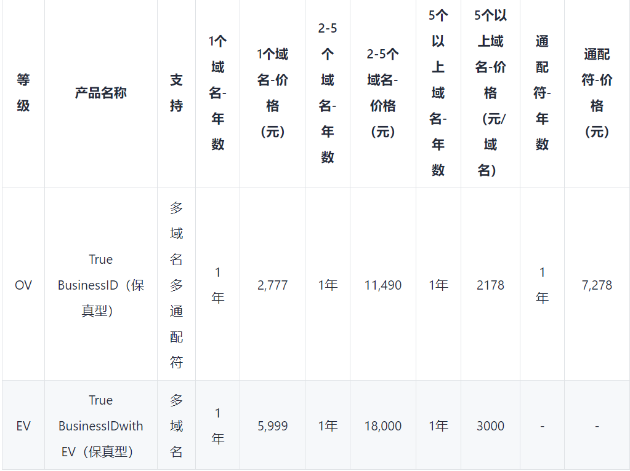Select the 多域名多通配符 support cell
Viewport: 630px width, 471px height.
coord(176,285)
